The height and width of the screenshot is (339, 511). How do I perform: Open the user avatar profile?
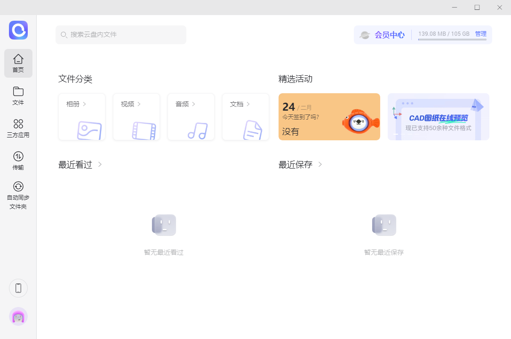tap(18, 316)
